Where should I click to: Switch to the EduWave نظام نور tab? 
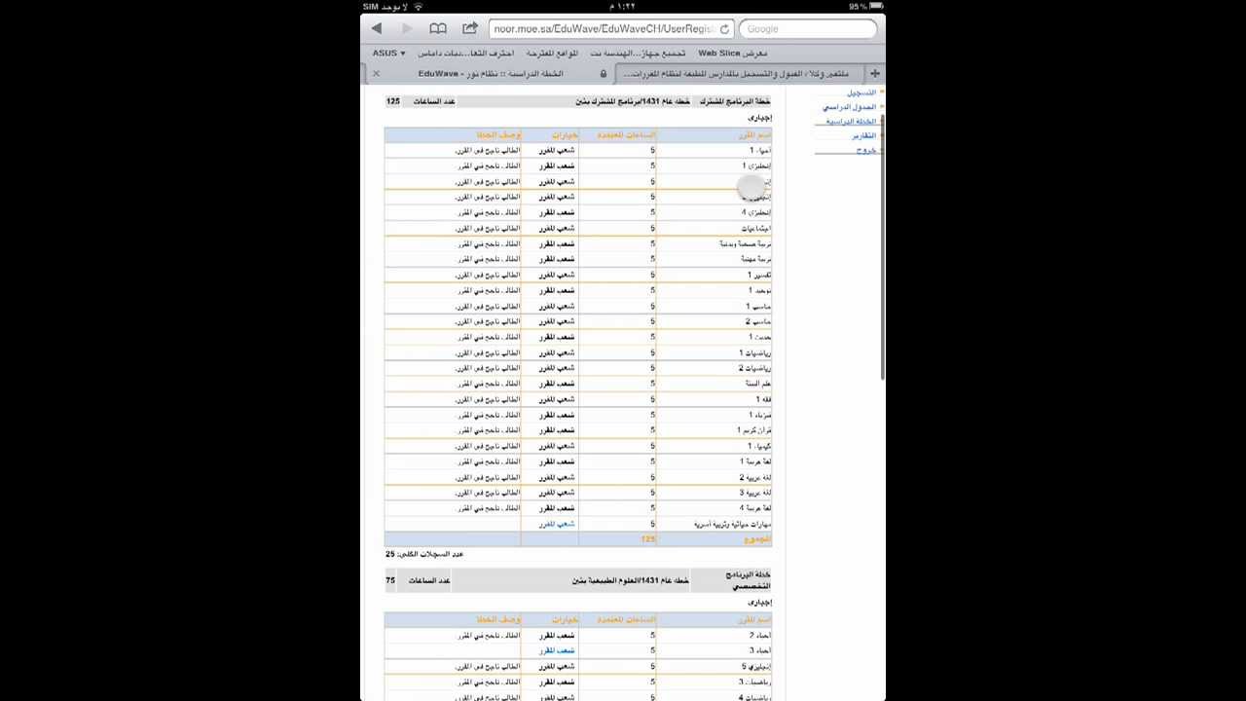490,74
